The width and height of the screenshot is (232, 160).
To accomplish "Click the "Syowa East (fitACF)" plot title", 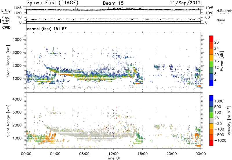I will (52, 3).
